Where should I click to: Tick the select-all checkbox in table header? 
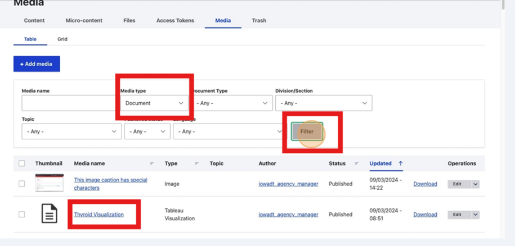pos(22,163)
